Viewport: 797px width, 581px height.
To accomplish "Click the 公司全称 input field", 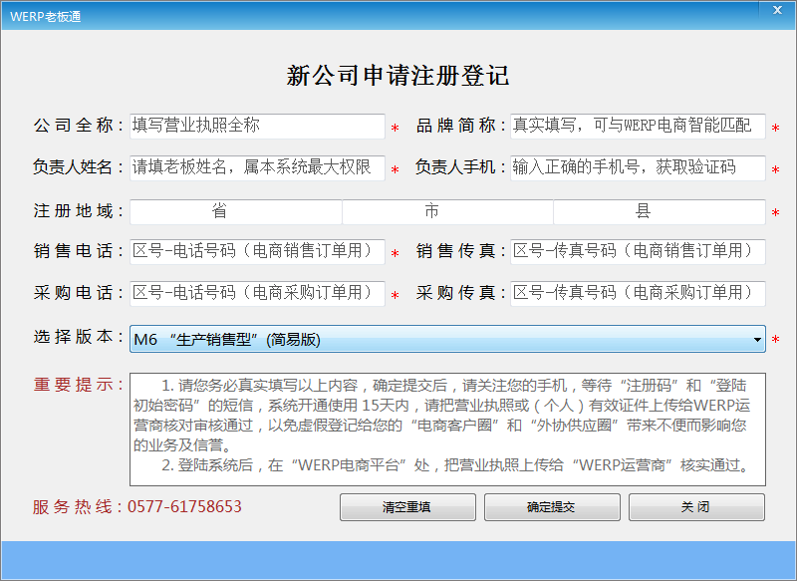I will point(257,126).
